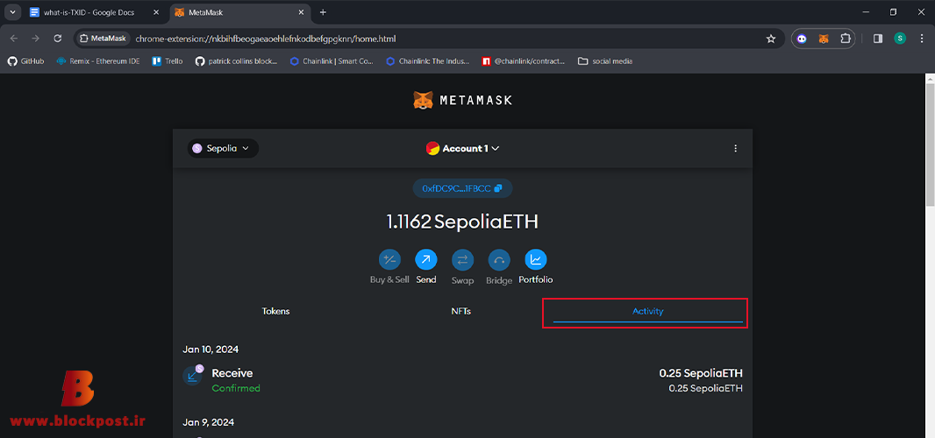This screenshot has height=438, width=935.
Task: Open the Remix - Ethereum IDE bookmark
Action: (x=97, y=60)
